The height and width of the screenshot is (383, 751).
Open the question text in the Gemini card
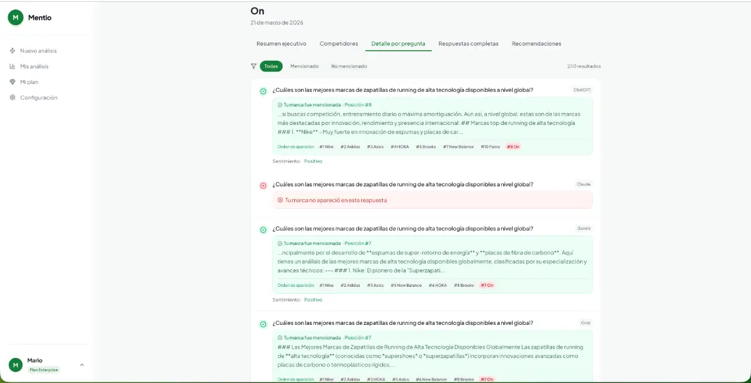click(x=402, y=229)
